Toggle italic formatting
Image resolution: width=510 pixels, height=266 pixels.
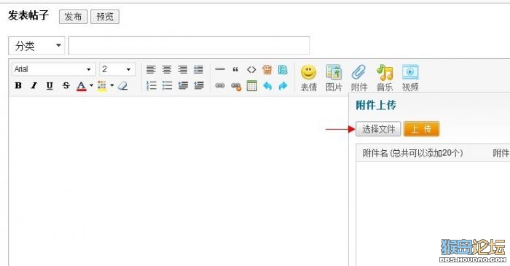tap(34, 85)
